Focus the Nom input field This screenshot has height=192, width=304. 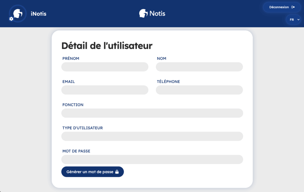199,67
